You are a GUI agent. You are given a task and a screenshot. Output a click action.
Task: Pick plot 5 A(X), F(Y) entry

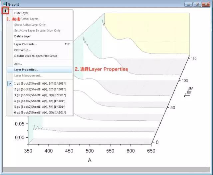point(40,106)
